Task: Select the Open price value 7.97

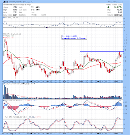Action: click(x=15, y=7)
